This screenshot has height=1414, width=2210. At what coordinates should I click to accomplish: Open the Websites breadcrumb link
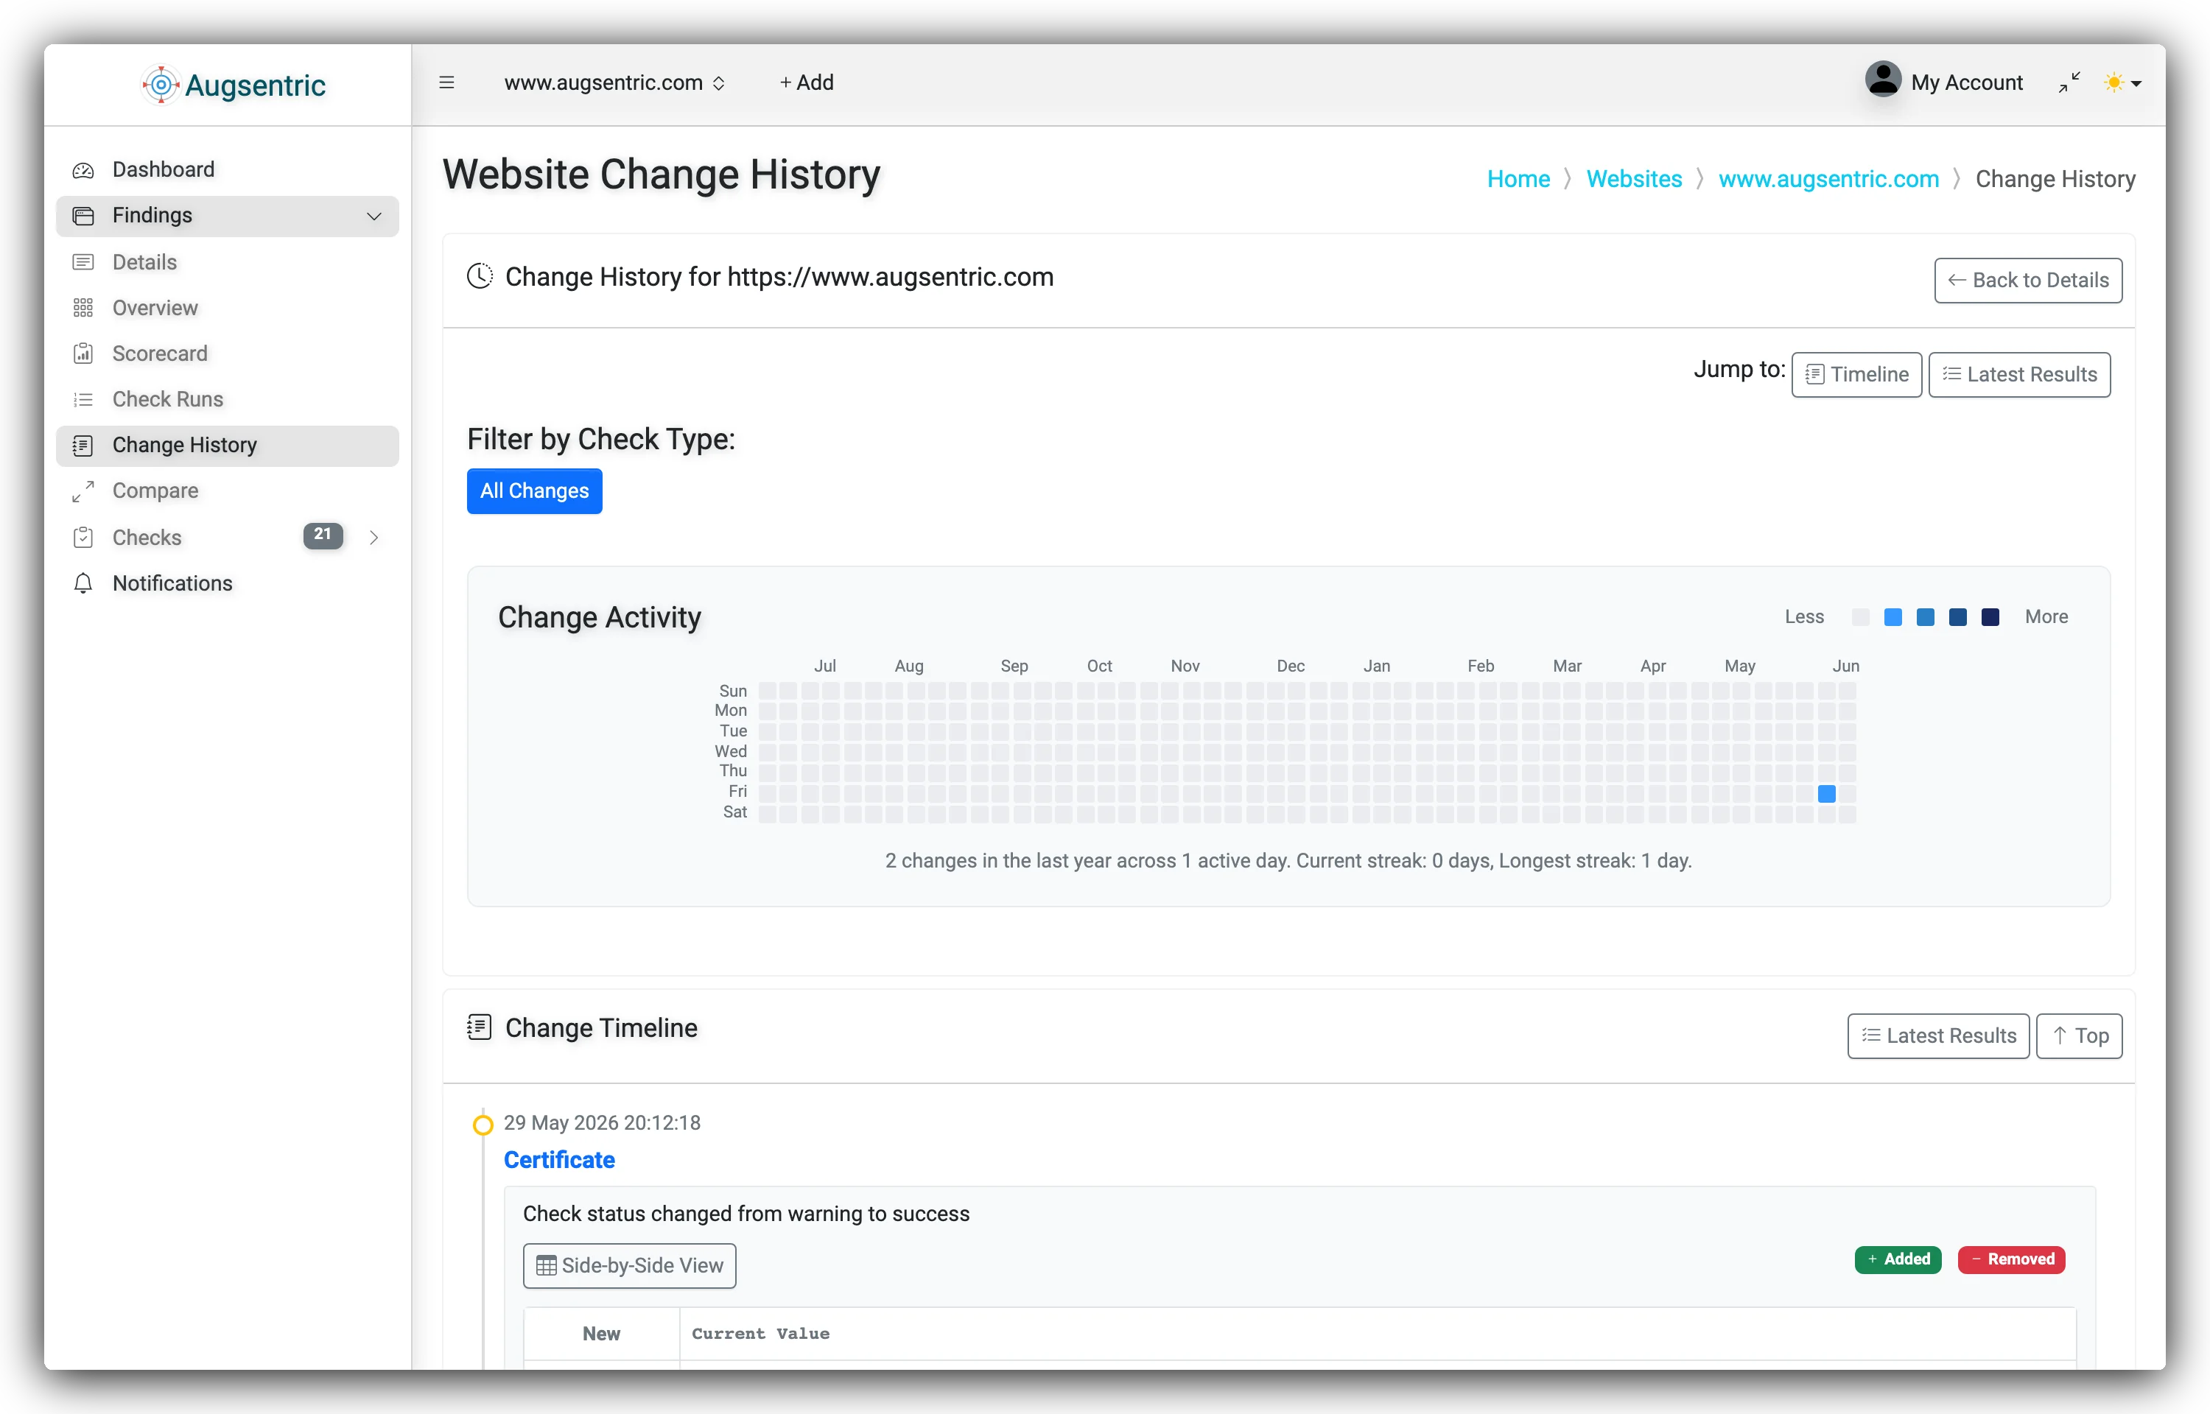pos(1633,179)
